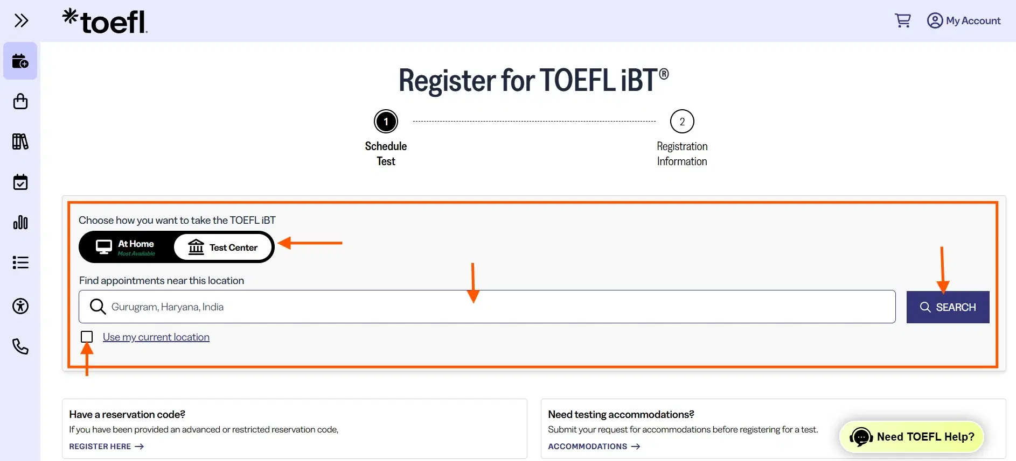Select the calendar check icon in sidebar
This screenshot has width=1016, height=461.
tap(20, 182)
